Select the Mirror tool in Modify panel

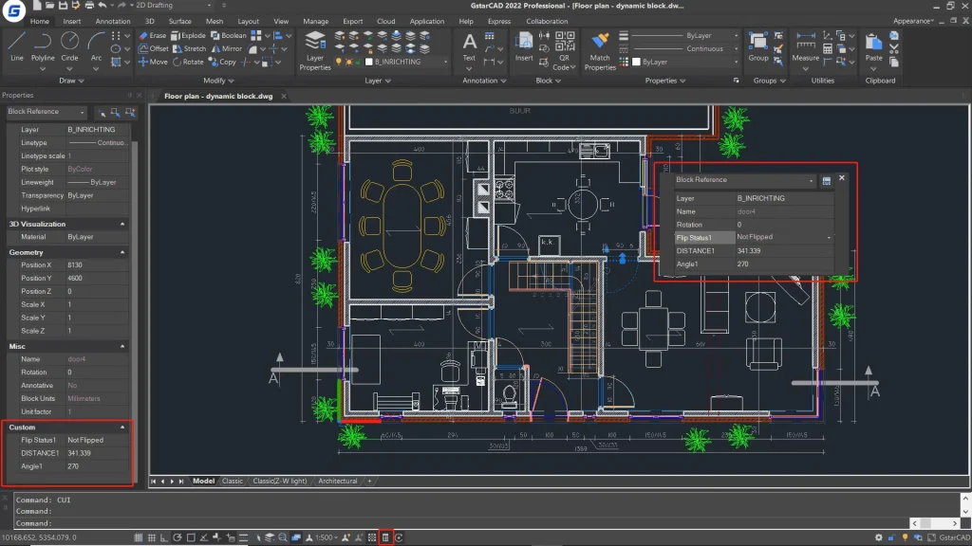click(x=226, y=48)
